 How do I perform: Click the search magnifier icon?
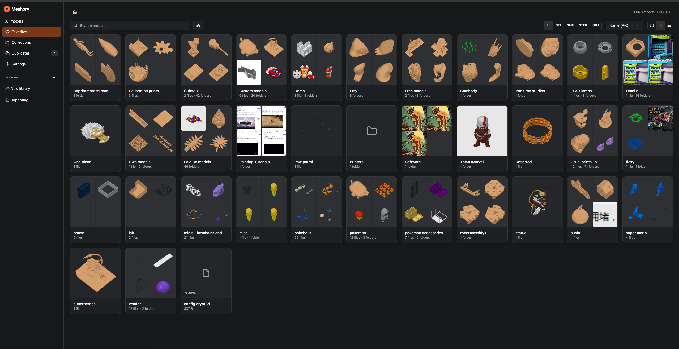coord(75,25)
